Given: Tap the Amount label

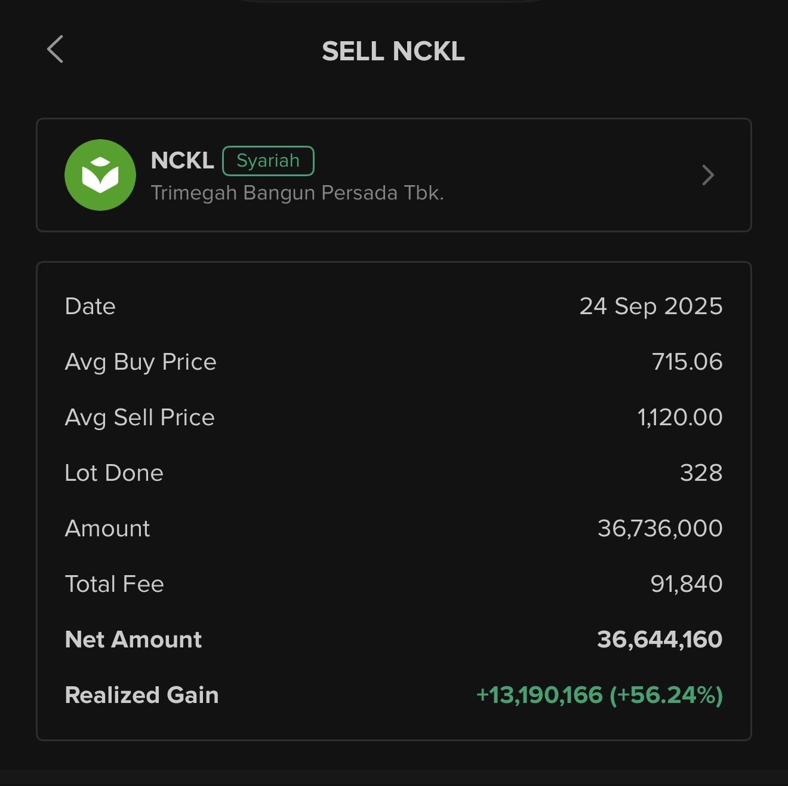Looking at the screenshot, I should [107, 529].
